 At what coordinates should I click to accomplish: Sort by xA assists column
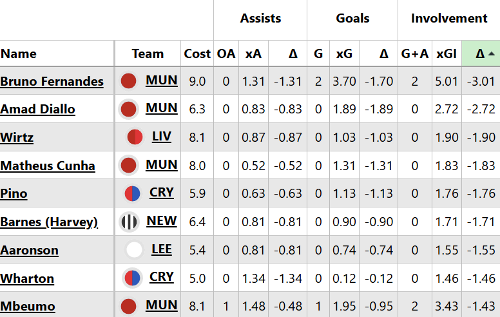tap(253, 54)
